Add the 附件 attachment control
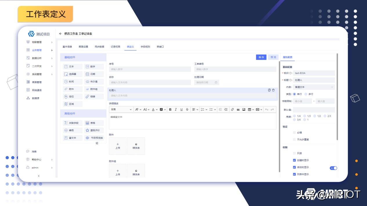 (73, 89)
